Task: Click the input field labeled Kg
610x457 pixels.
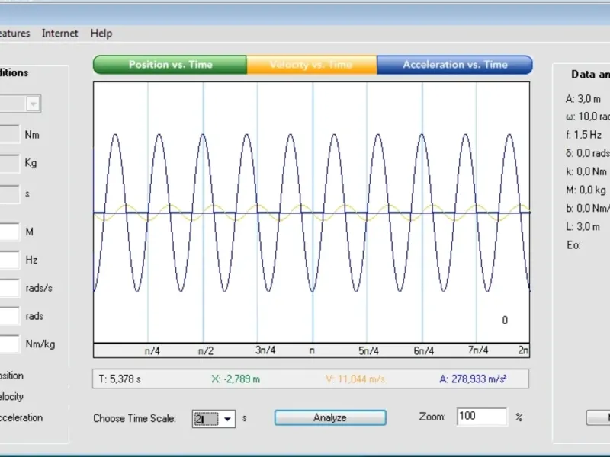Action: click(9, 163)
